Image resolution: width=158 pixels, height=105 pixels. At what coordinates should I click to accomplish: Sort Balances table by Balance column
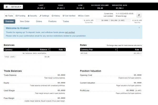(x=39, y=49)
